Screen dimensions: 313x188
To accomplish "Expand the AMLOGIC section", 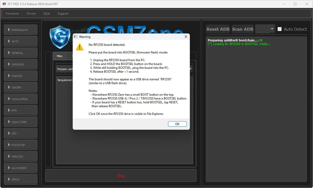I will 20,156.
